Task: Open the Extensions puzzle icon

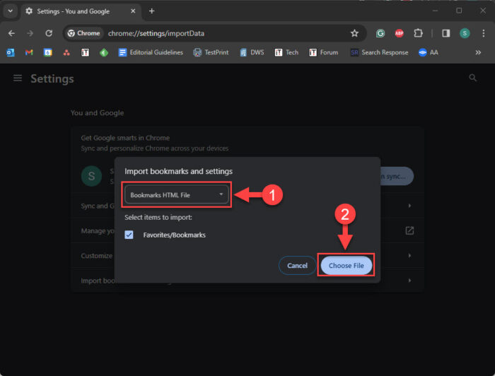Action: click(x=418, y=33)
